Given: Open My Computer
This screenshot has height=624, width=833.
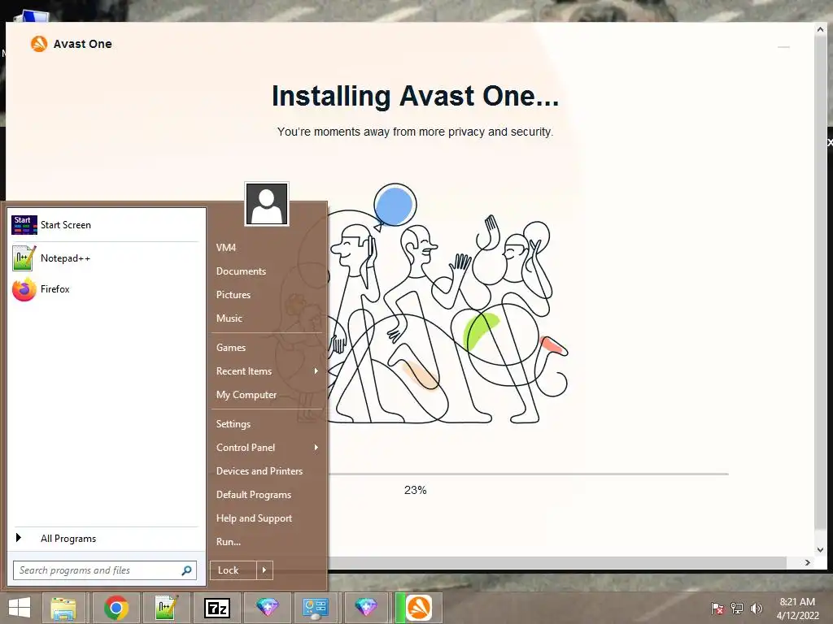Looking at the screenshot, I should point(246,395).
